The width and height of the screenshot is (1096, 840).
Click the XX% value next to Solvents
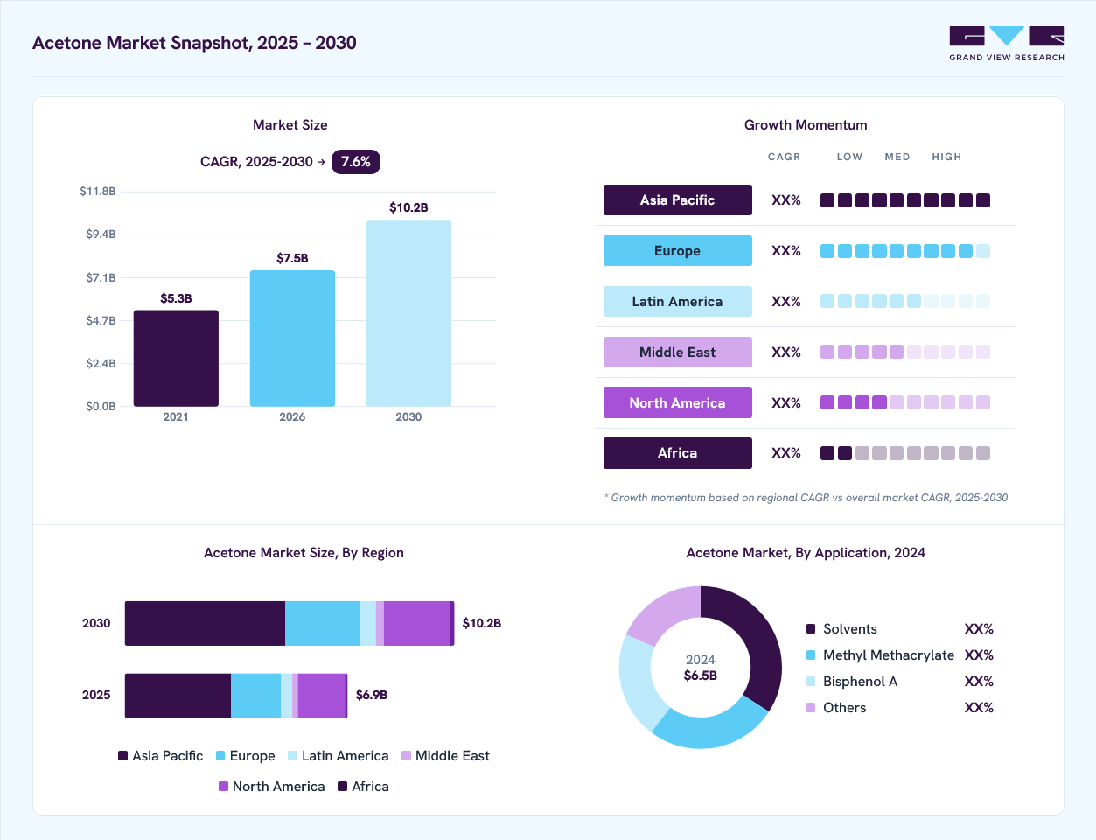(x=979, y=629)
